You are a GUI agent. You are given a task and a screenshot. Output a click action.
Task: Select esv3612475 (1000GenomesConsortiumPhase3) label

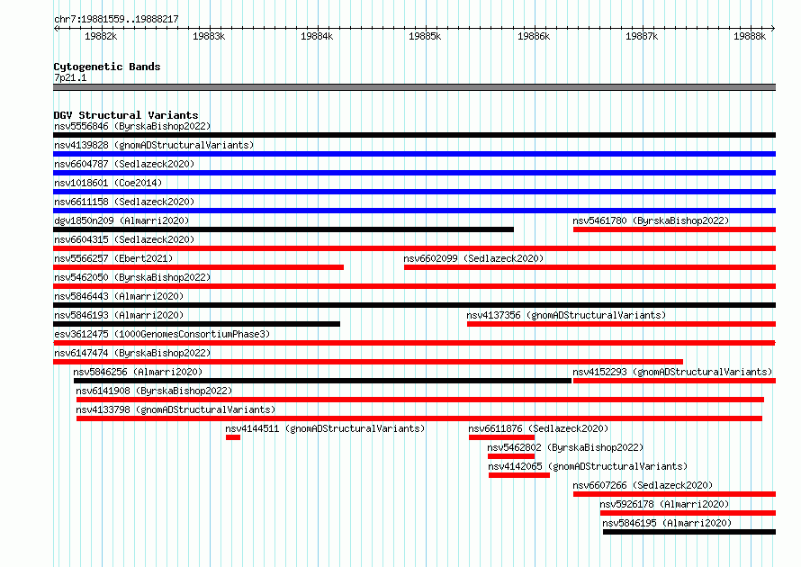162,334
